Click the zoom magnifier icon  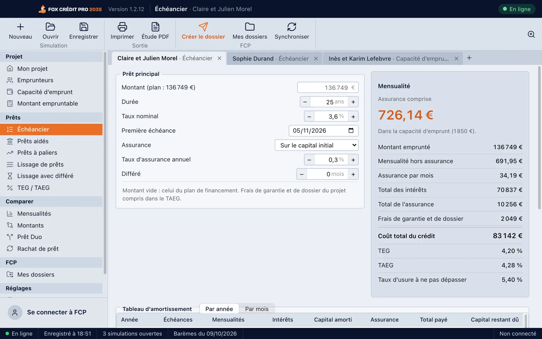[x=531, y=34]
